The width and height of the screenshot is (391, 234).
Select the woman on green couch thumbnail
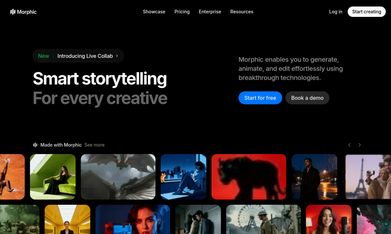coord(53,177)
